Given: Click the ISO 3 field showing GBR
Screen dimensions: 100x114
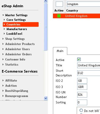Looking at the screenshot, I should (x=82, y=87).
